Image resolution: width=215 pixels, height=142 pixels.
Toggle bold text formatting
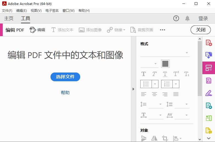[x=144, y=74]
